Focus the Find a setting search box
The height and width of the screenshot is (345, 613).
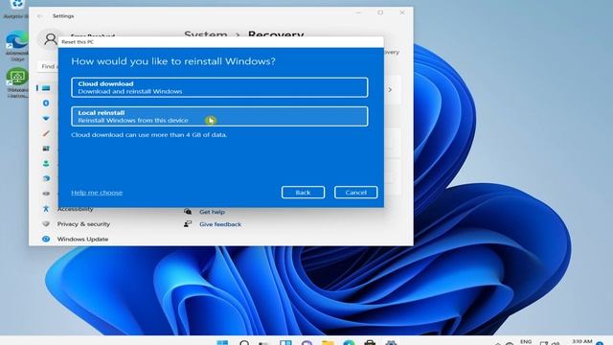click(x=48, y=66)
